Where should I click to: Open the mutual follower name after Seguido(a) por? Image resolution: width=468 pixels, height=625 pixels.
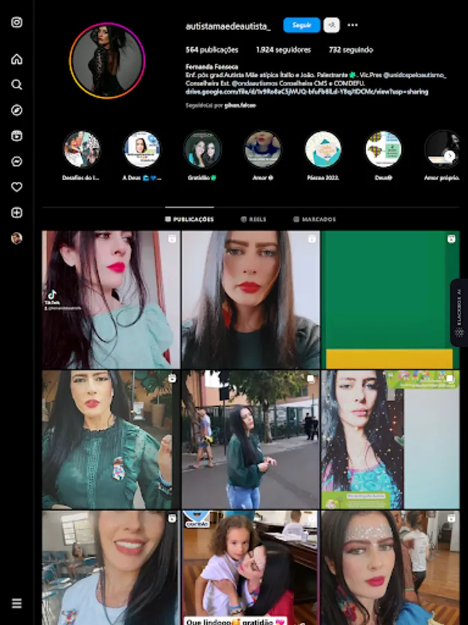coord(240,106)
